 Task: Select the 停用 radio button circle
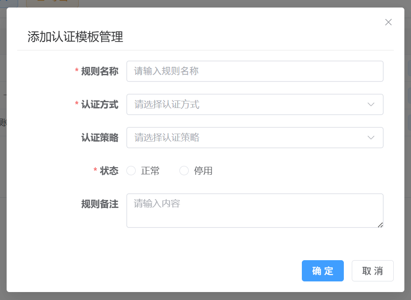184,171
